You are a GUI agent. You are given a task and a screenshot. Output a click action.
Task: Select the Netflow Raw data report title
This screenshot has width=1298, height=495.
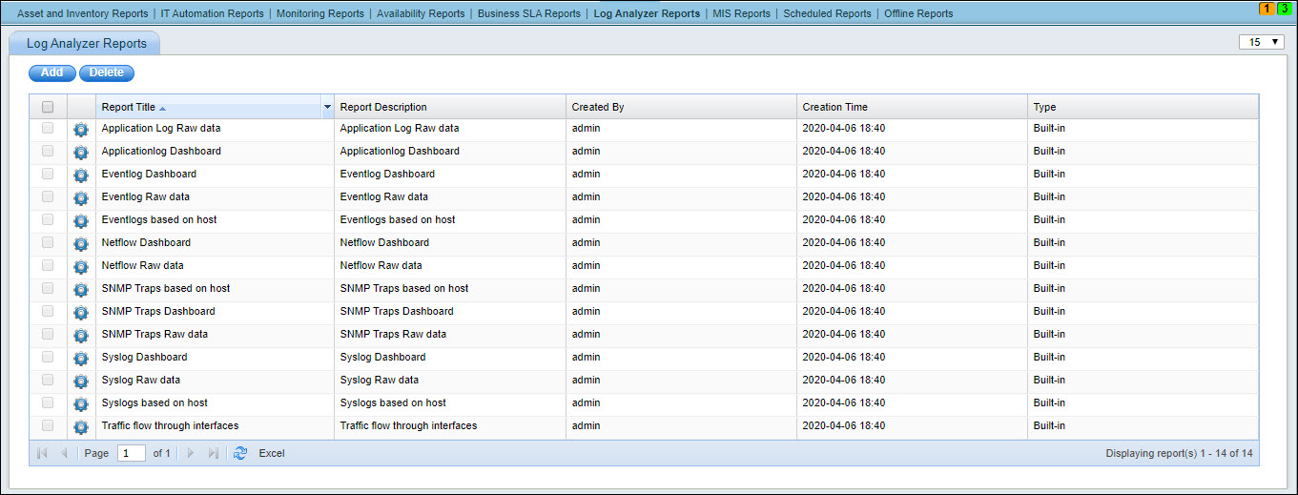[142, 265]
